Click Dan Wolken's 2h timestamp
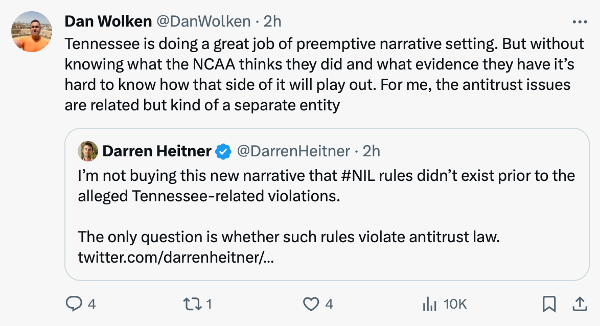Screen dimensions: 600x326 point(272,21)
